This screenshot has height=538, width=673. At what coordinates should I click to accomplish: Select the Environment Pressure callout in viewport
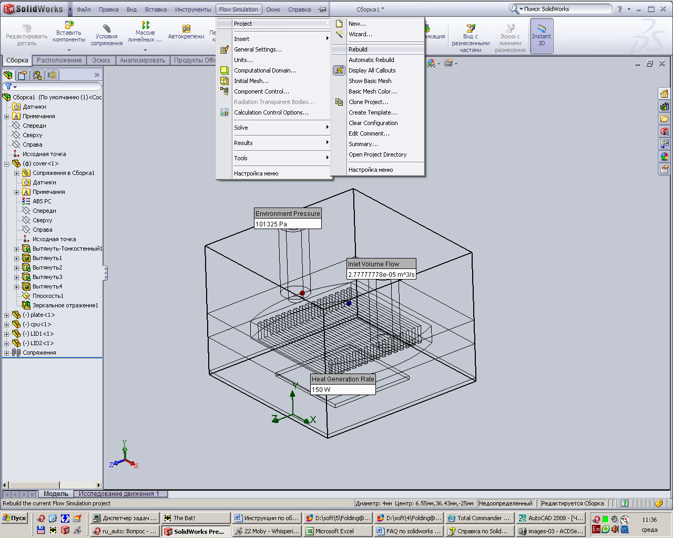288,219
